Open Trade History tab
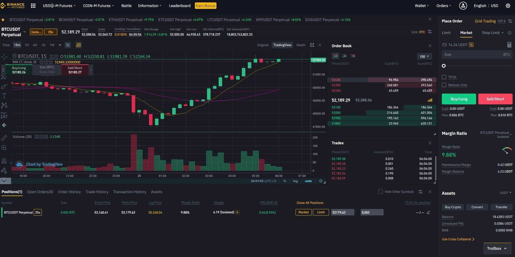This screenshot has height=257, width=515. click(x=97, y=192)
